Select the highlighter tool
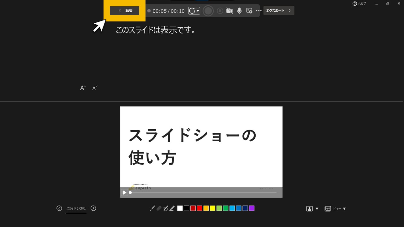This screenshot has width=404, height=227. click(171, 208)
